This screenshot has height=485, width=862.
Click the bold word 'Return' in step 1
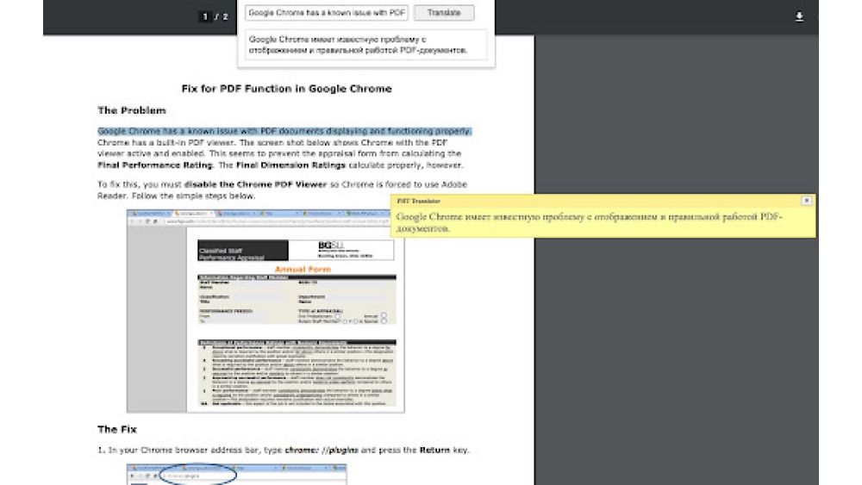click(x=434, y=450)
